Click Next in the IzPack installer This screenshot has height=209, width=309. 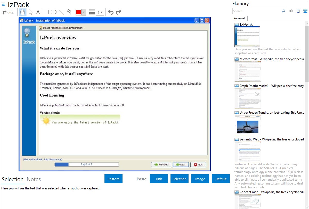(x=181, y=164)
